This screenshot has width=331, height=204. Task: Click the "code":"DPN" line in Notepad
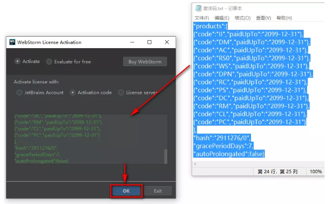click(x=253, y=74)
